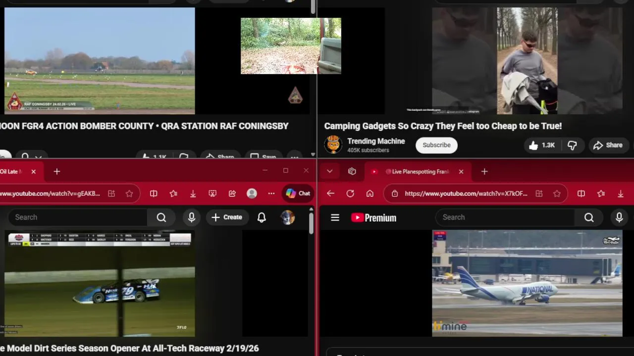Screen dimensions: 634x356
Task: Click search magnifier in planespotting YouTube window
Action: [x=589, y=217]
